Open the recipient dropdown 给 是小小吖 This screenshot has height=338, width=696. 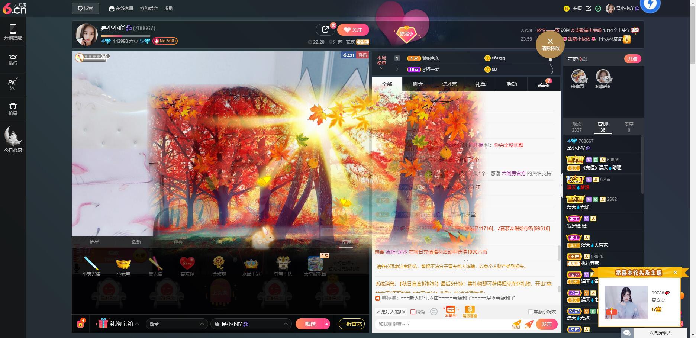pos(251,324)
